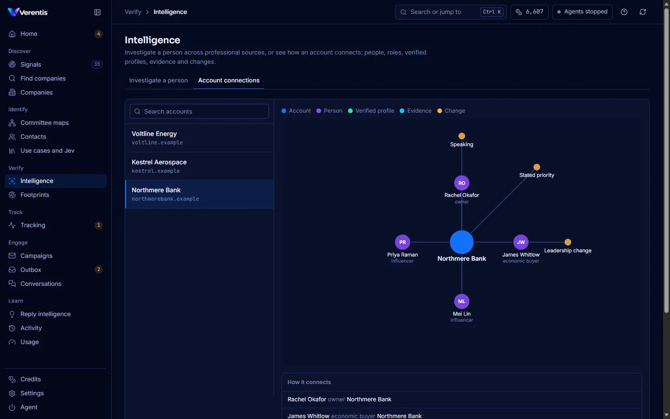Open Footprints under Verify
This screenshot has width=670, height=419.
(55, 195)
